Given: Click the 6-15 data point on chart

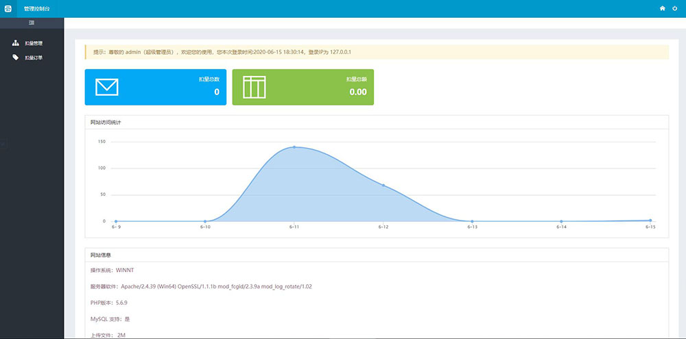Looking at the screenshot, I should (x=650, y=220).
